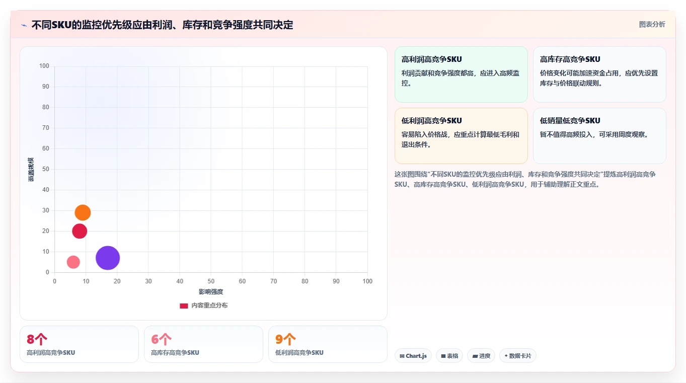Click the 6个 stat card
686x383 pixels.
[203, 344]
